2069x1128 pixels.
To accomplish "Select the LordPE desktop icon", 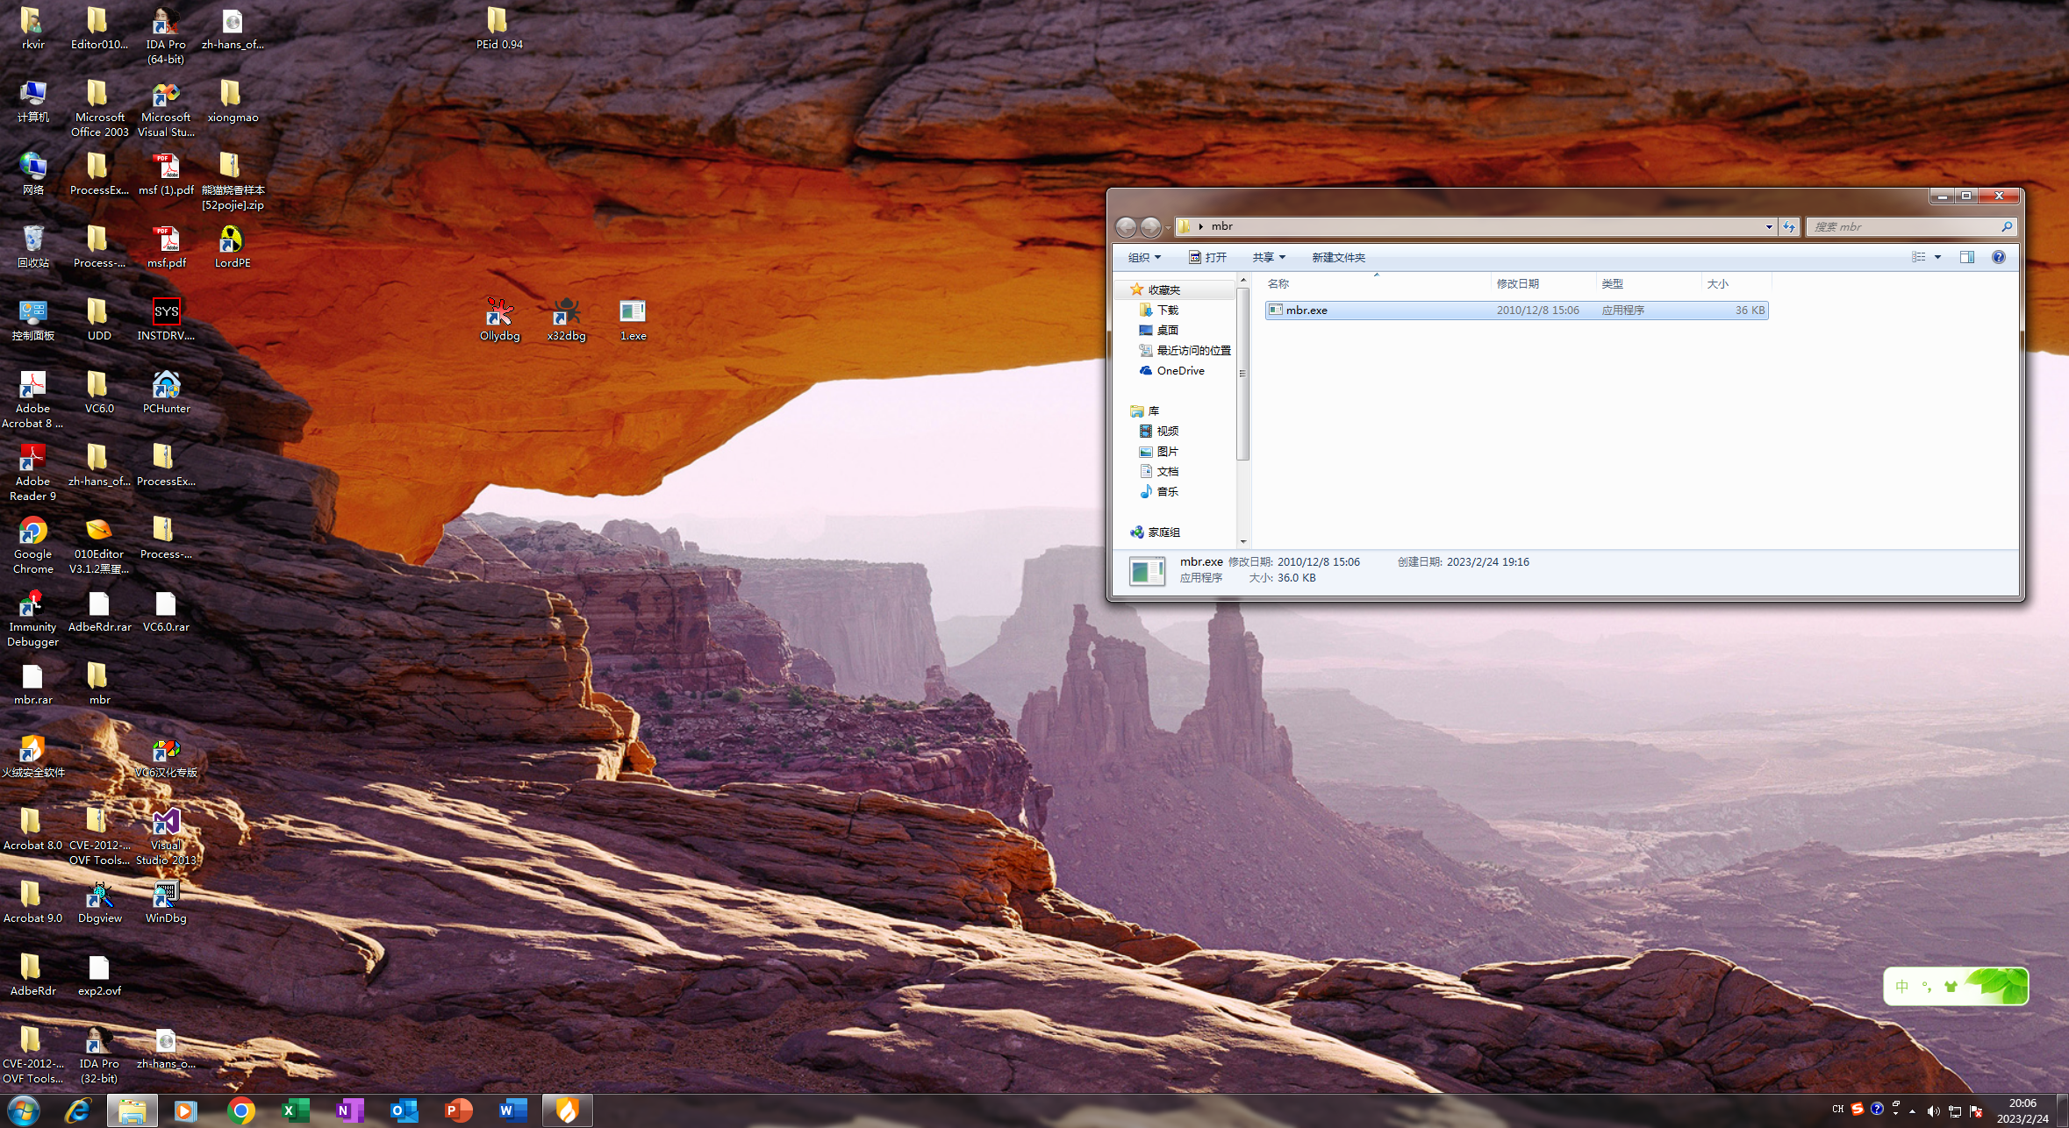I will click(232, 240).
